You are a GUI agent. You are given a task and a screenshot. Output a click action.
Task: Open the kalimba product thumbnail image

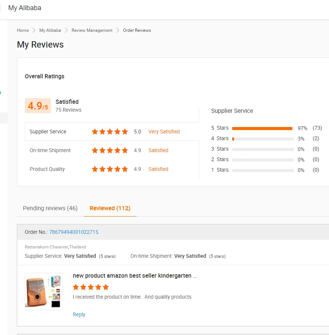44,292
